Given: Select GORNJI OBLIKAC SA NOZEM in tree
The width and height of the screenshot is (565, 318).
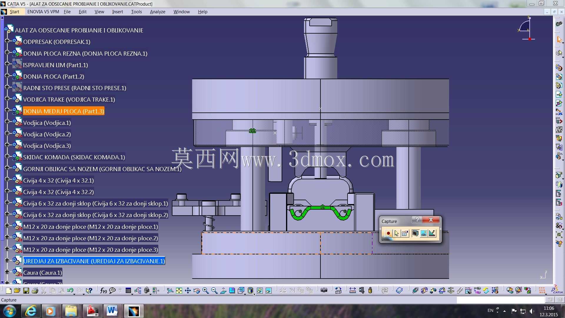Looking at the screenshot, I should pyautogui.click(x=102, y=169).
